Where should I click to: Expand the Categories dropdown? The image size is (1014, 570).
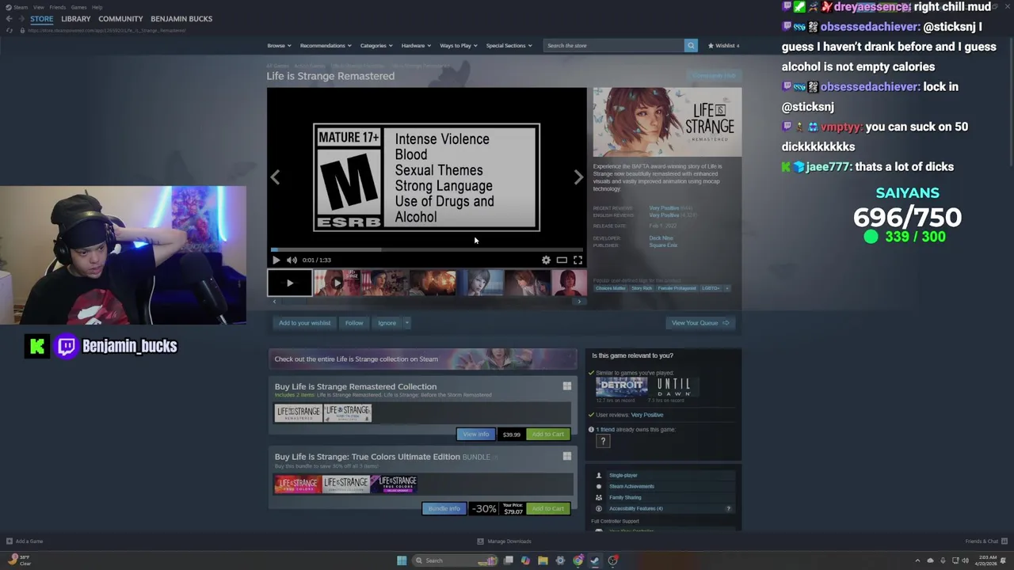click(376, 45)
